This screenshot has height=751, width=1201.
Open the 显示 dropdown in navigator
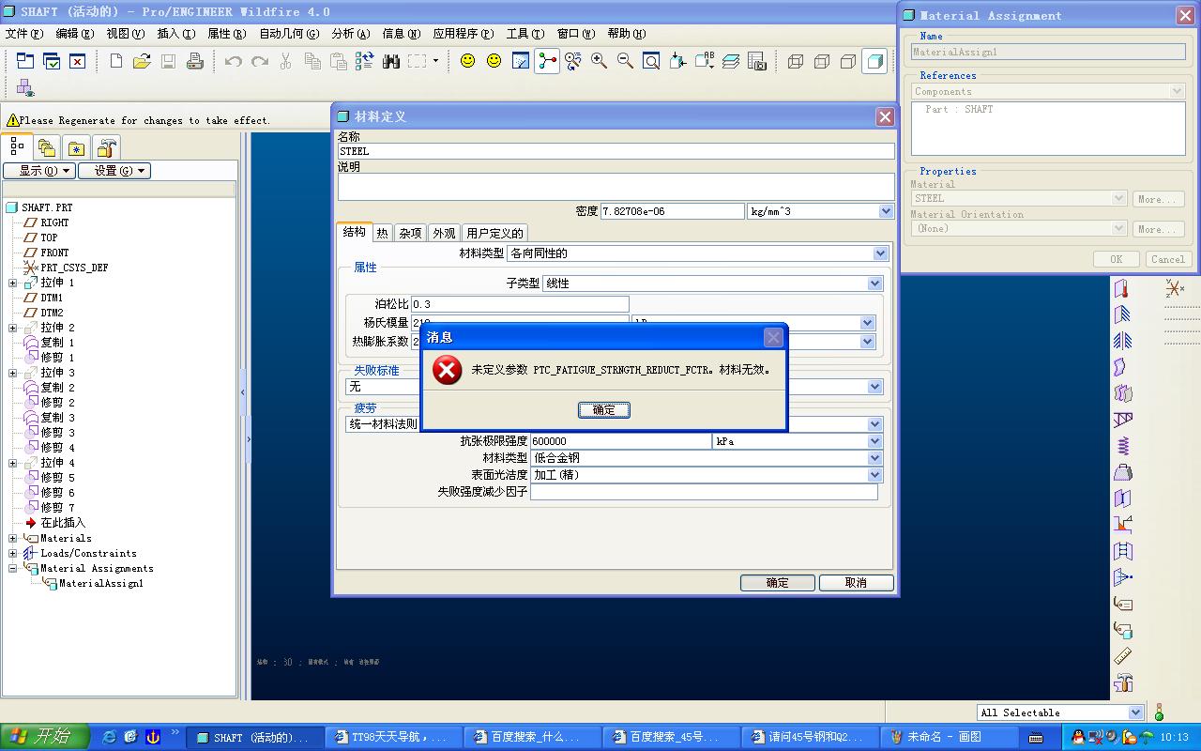(x=39, y=171)
